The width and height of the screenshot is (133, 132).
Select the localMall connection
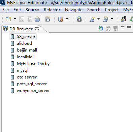coord(26,57)
